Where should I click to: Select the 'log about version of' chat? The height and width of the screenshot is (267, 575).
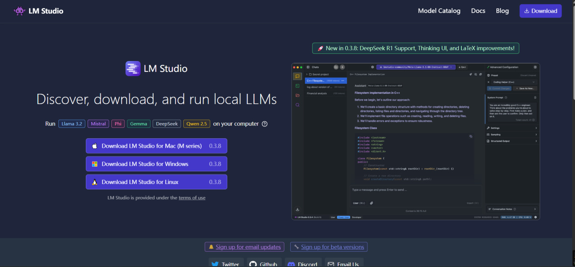point(326,87)
